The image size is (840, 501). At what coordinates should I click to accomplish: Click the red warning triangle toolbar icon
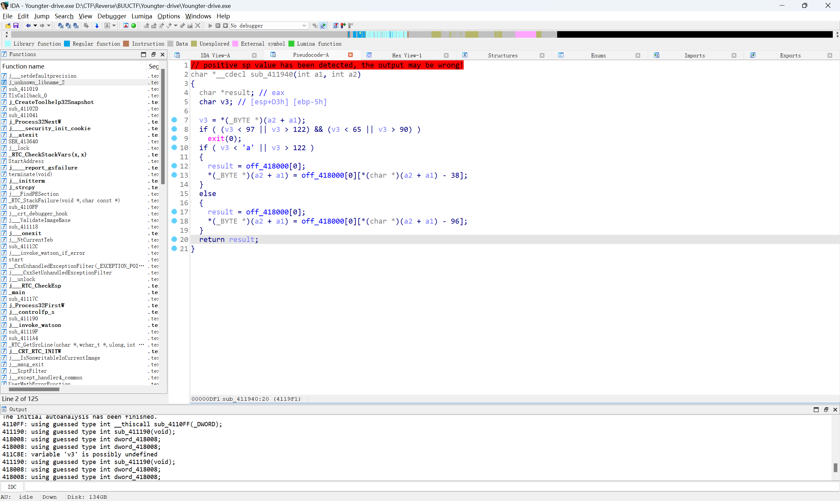(126, 26)
